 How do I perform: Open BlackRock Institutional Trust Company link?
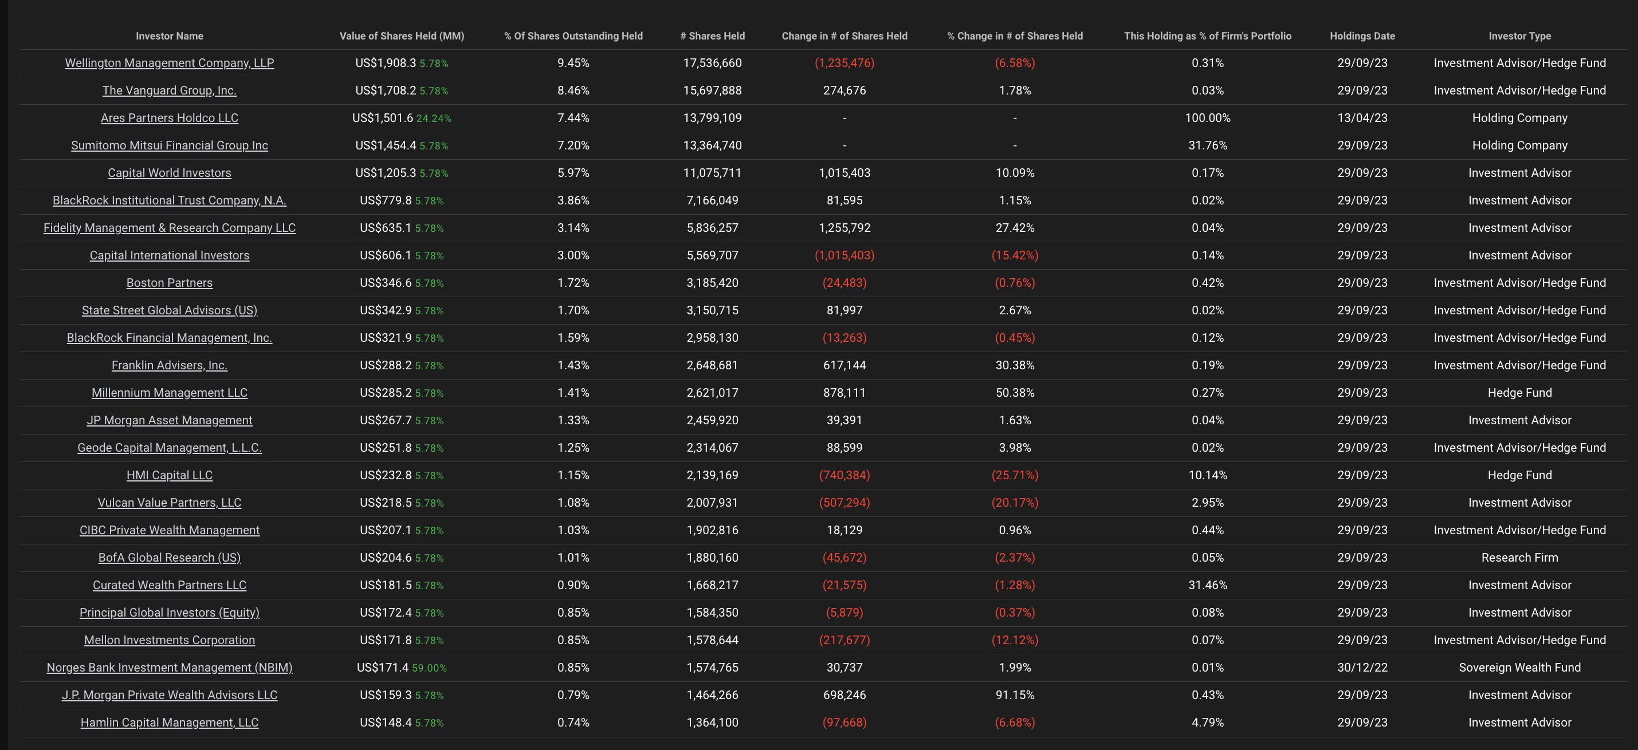click(169, 200)
